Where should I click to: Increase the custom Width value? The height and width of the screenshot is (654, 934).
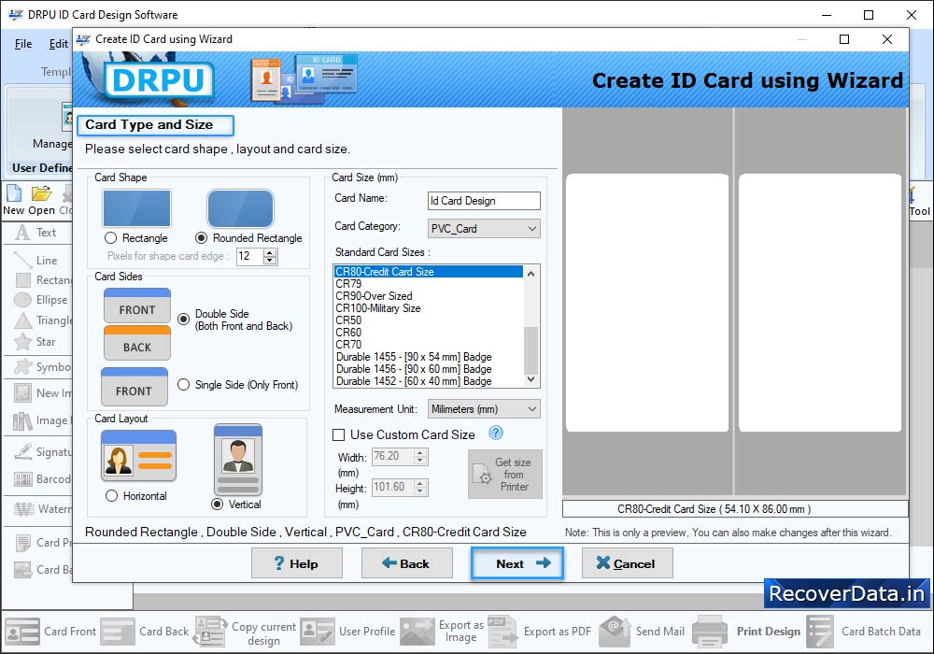point(420,453)
